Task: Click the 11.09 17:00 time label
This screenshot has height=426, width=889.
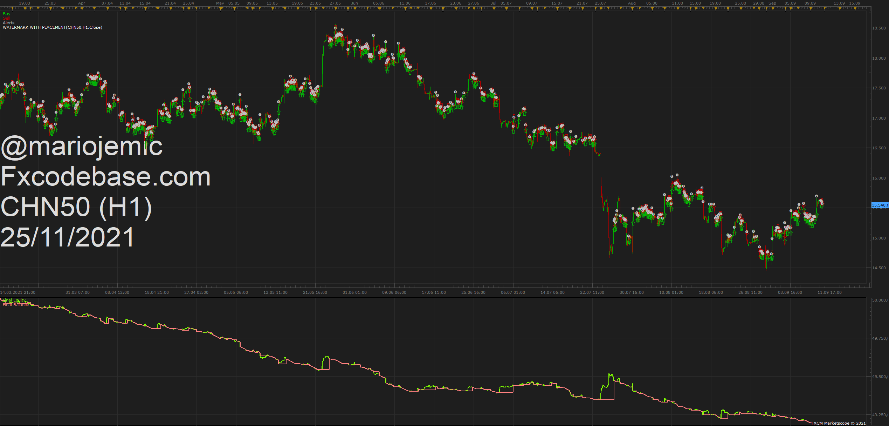Action: (x=830, y=292)
